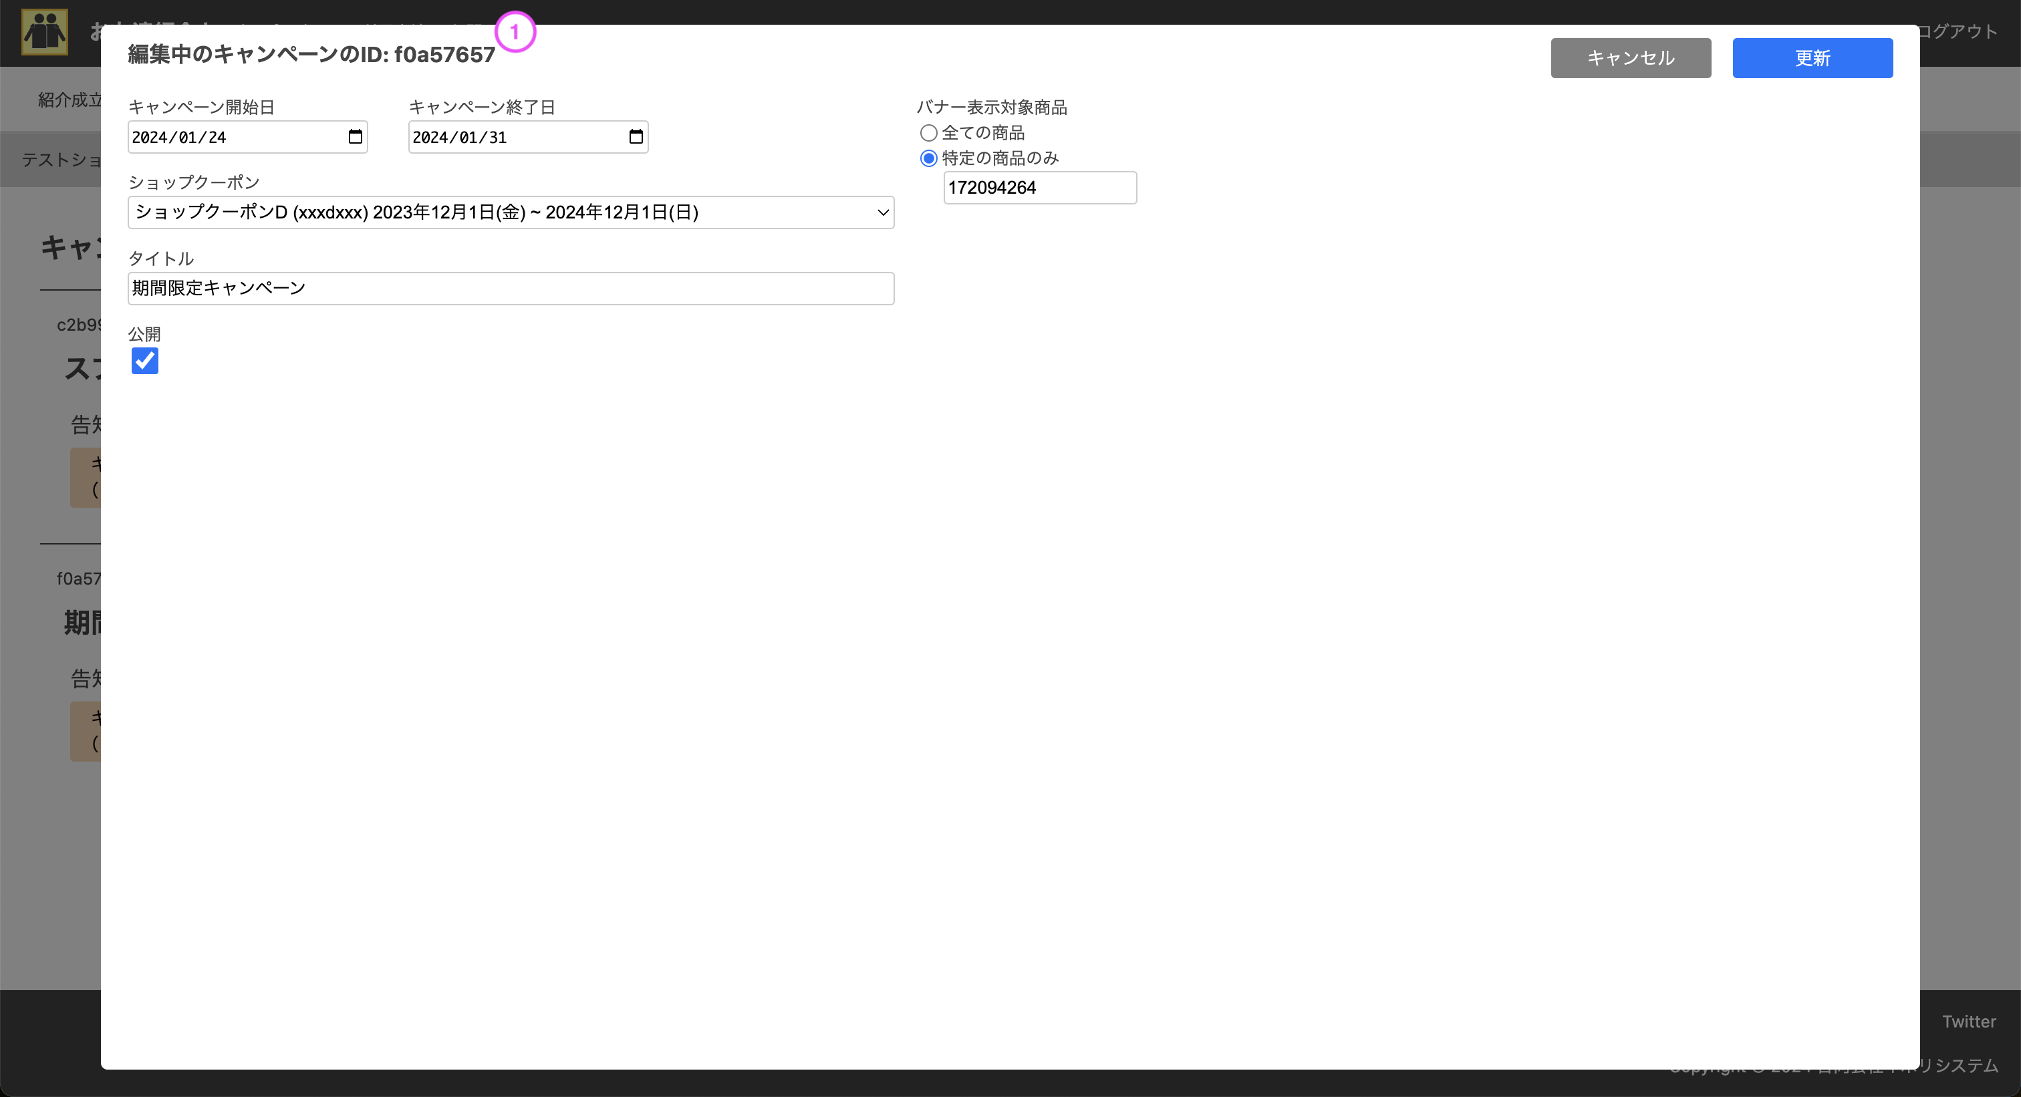Select the 特定の商品のみ radio button

tap(928, 158)
